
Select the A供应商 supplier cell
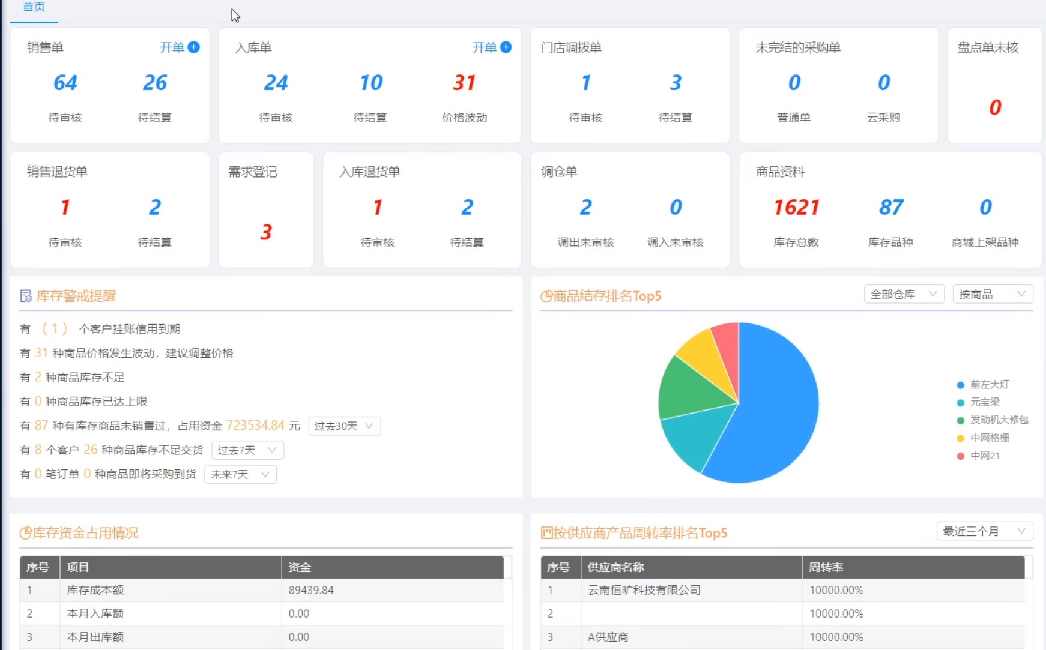[691, 637]
